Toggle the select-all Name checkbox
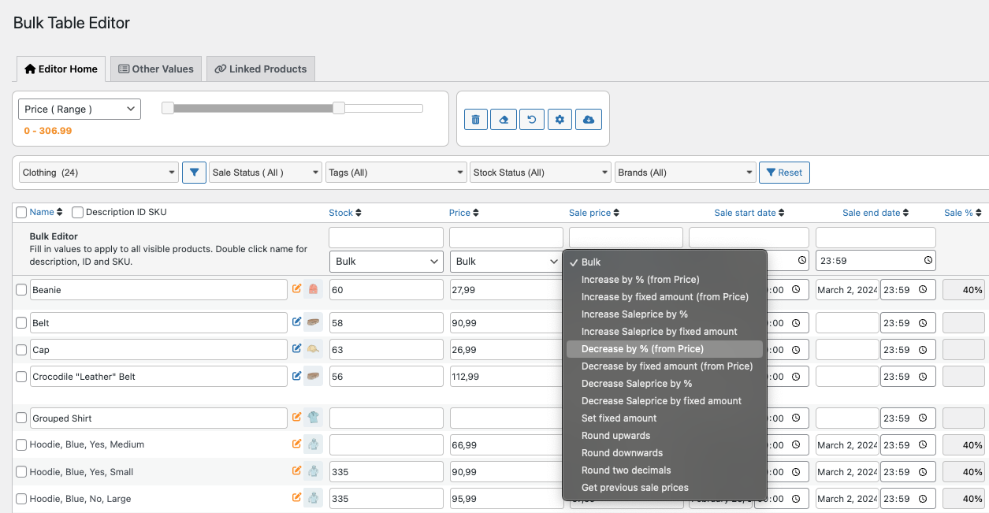 [x=21, y=211]
